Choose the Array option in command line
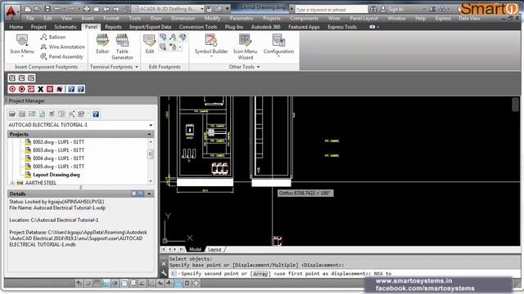 (260, 274)
